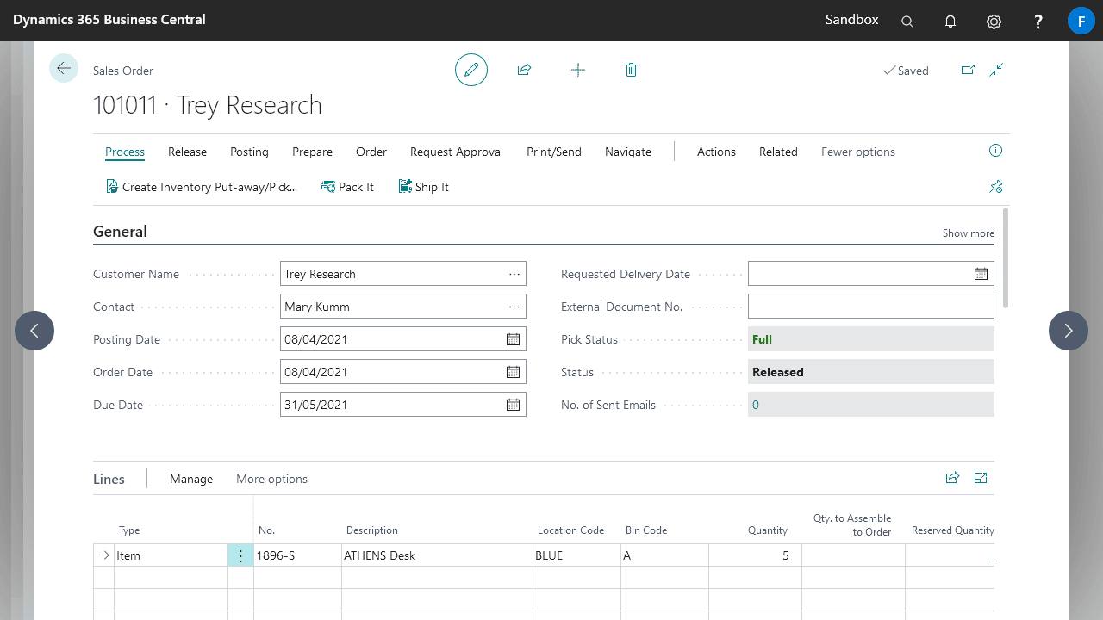Open Customer Name lookup ellipsis

point(514,274)
